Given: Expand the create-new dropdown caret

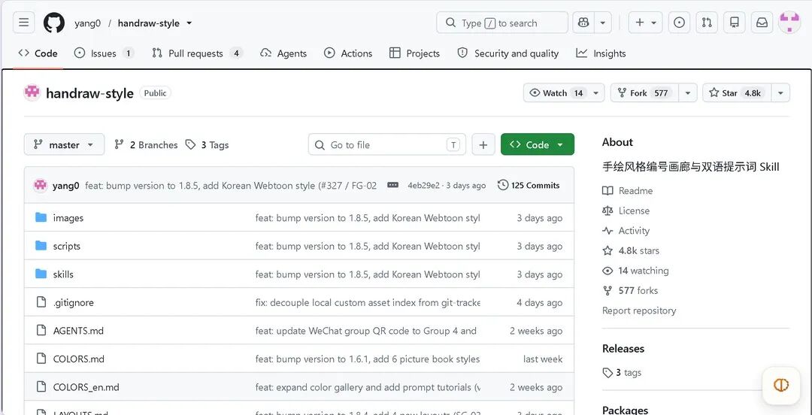Looking at the screenshot, I should click(x=654, y=23).
